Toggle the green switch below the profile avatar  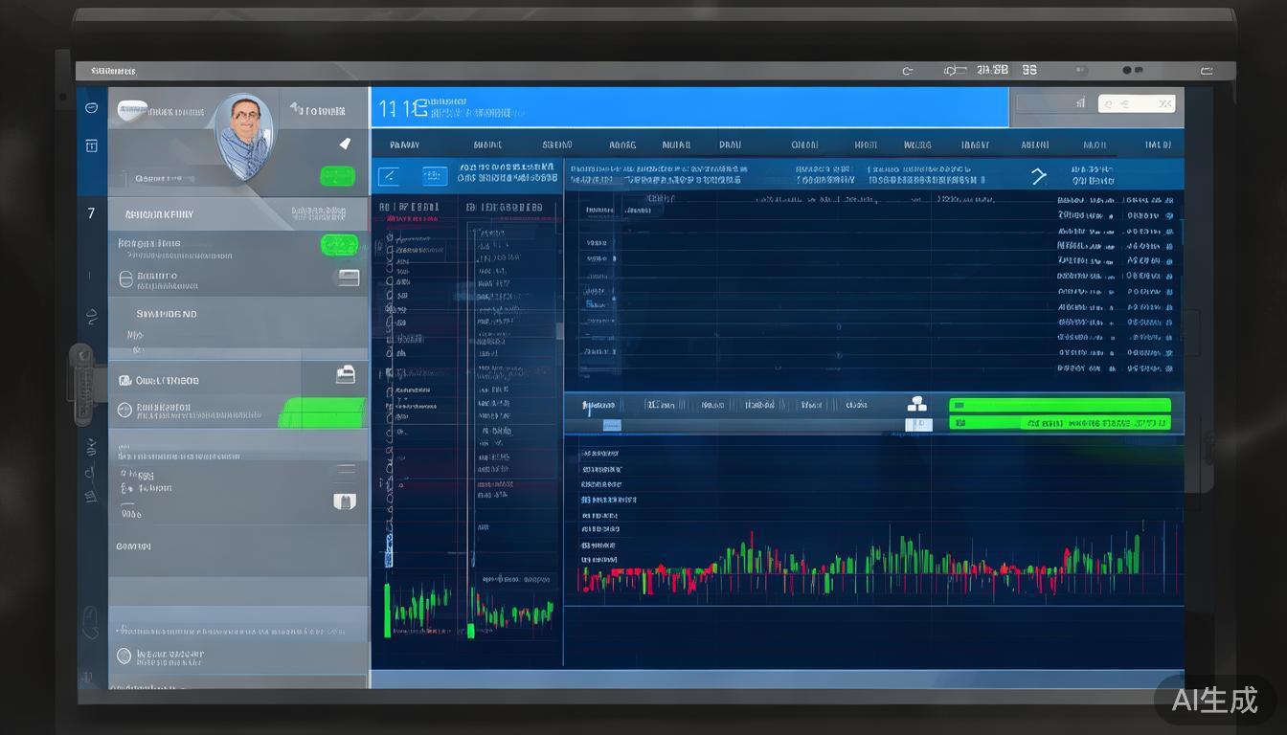pyautogui.click(x=337, y=176)
